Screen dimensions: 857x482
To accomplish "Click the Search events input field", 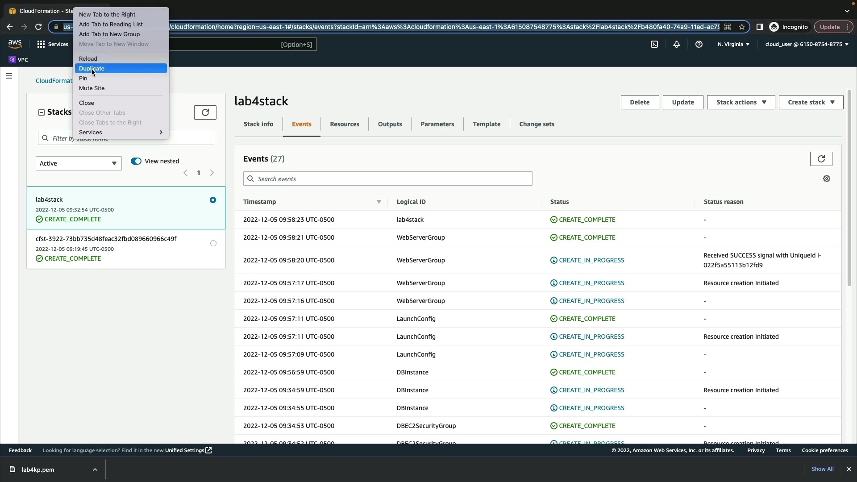I will (x=387, y=179).
